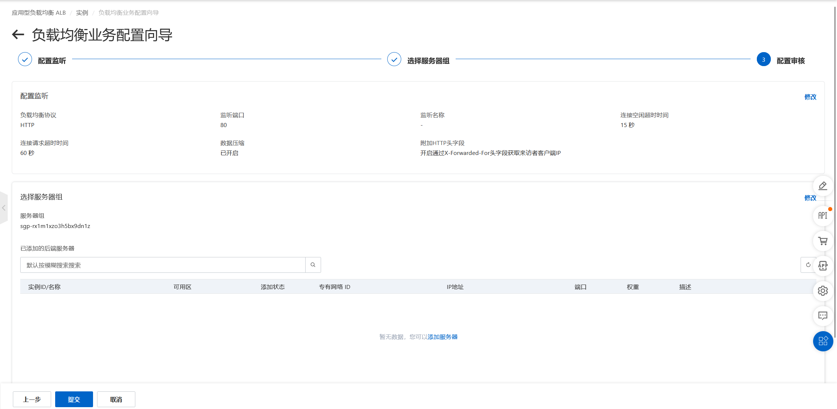Open the settings gear floating icon
837x409 pixels.
pyautogui.click(x=823, y=291)
